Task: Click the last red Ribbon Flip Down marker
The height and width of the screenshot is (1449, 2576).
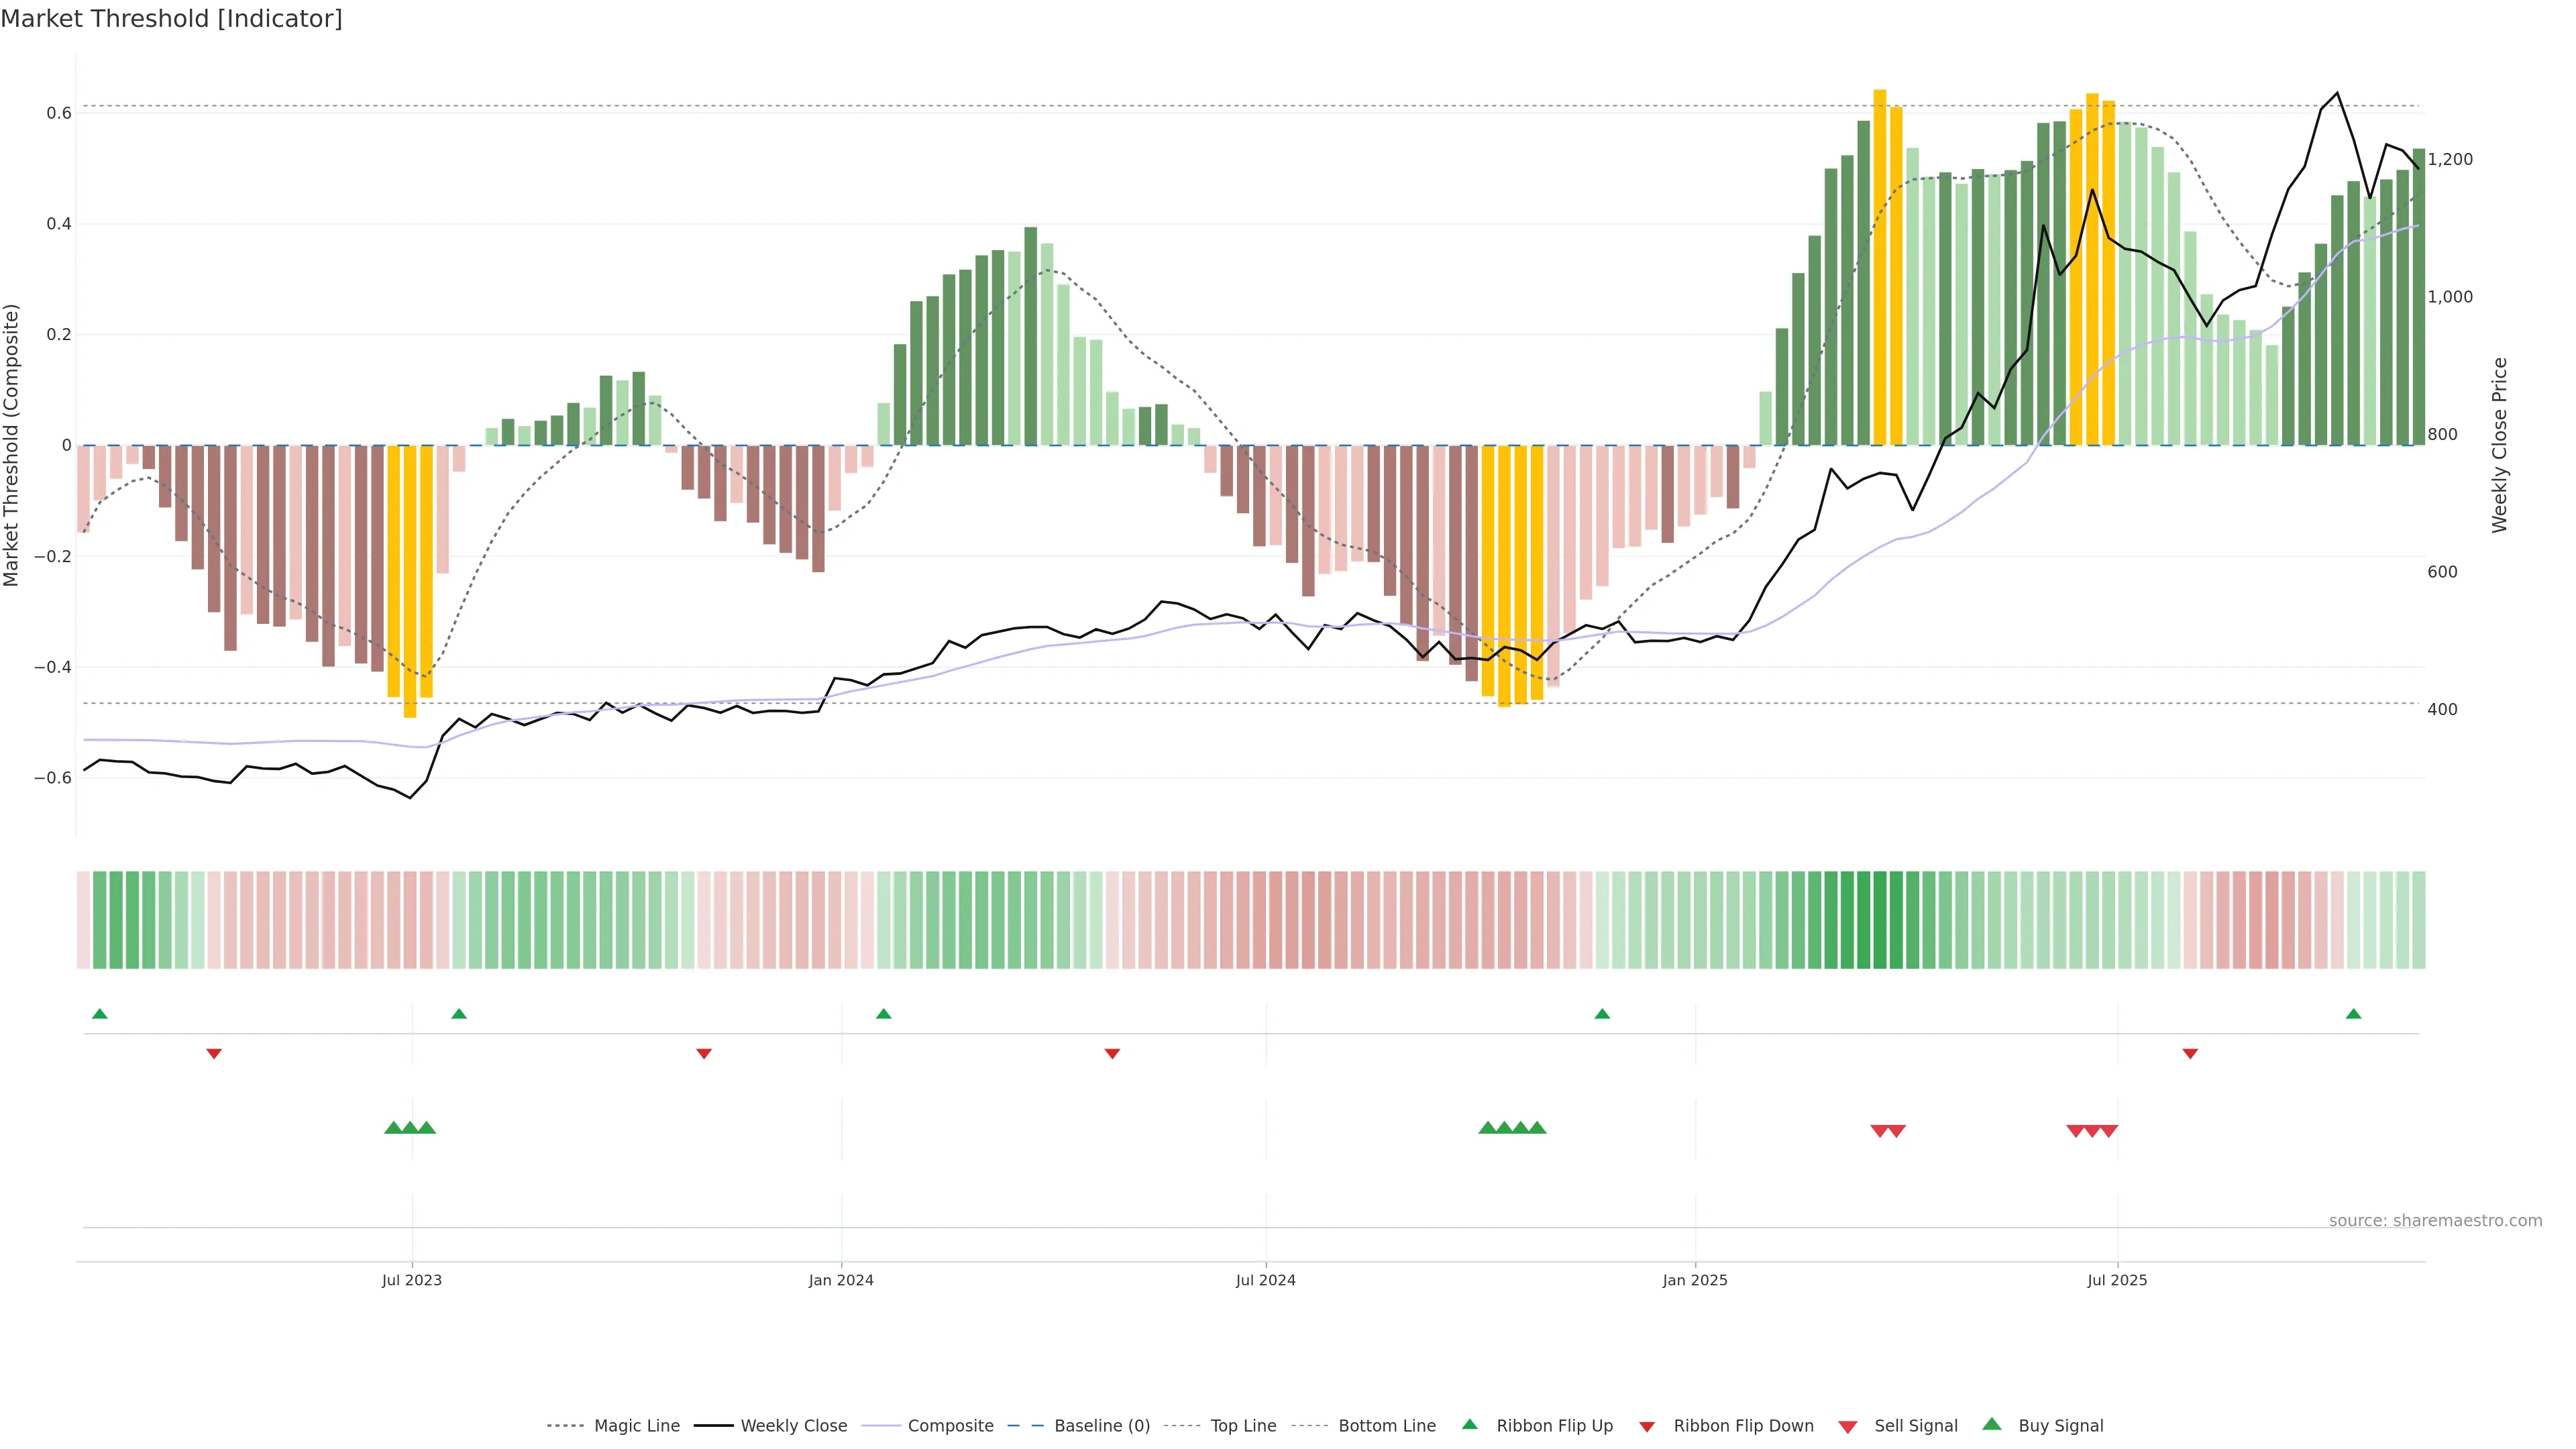Action: pyautogui.click(x=2190, y=1053)
